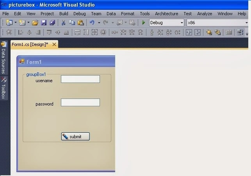Save the file with the floppy icon
The height and width of the screenshot is (176, 251).
[x=44, y=23]
